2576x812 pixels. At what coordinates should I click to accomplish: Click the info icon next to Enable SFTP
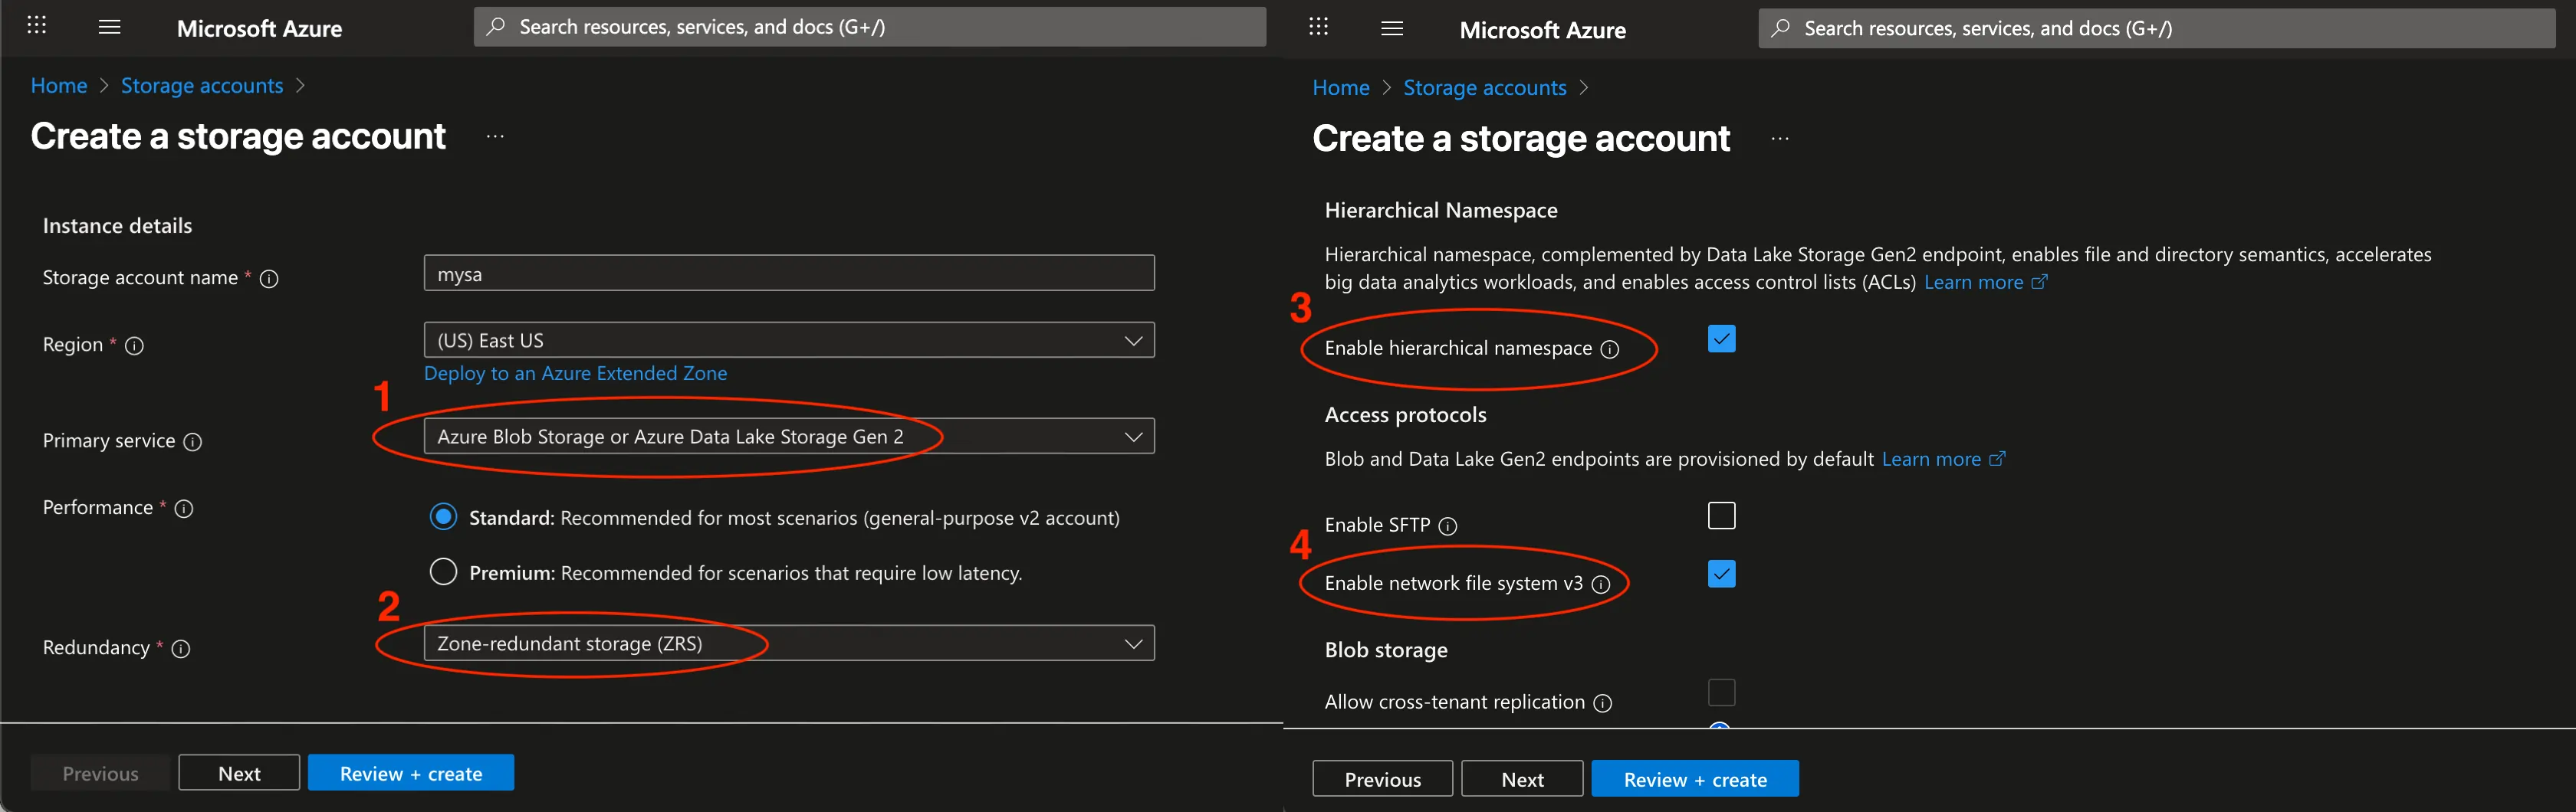click(x=1447, y=526)
